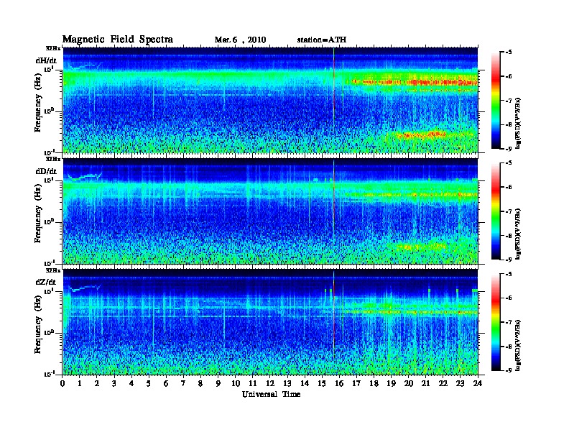The image size is (569, 440).
Task: Click the color scale bar beside dH/dt panel
Action: 496,100
